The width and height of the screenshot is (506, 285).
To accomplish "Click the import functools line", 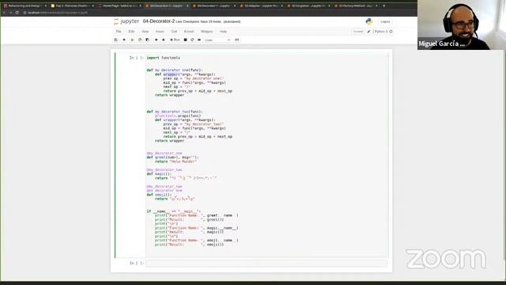I will pos(164,58).
